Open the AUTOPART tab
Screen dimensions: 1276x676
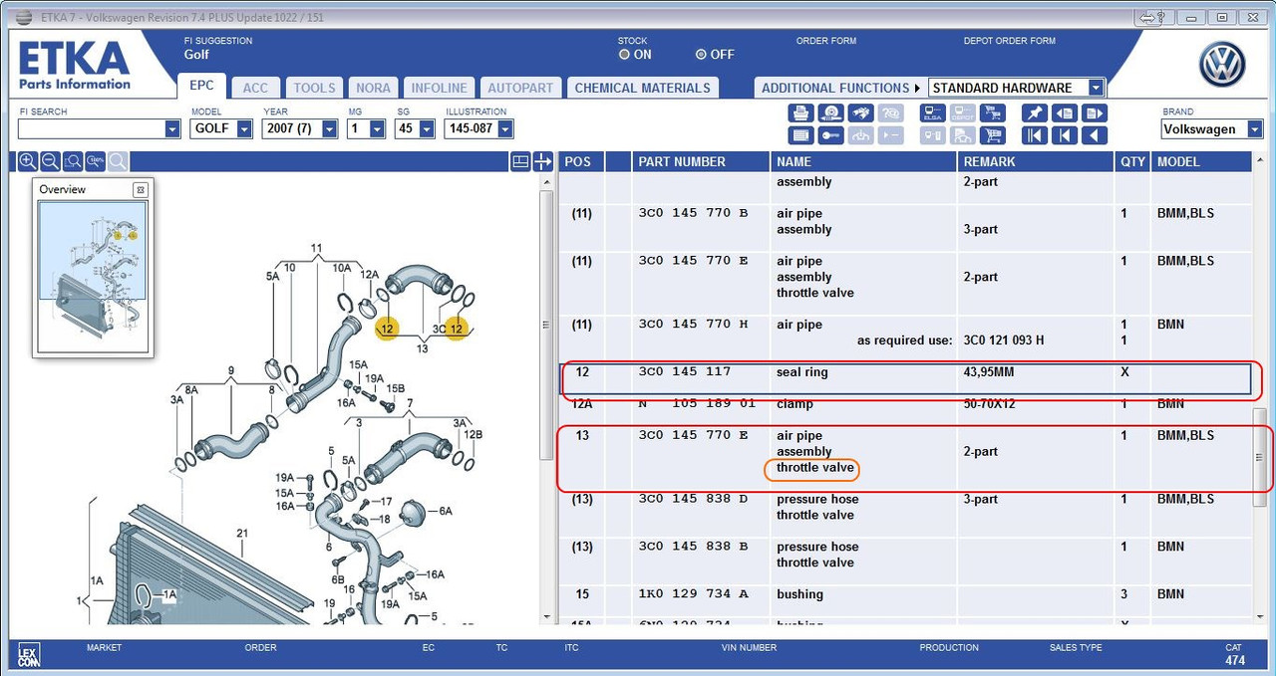[x=520, y=88]
